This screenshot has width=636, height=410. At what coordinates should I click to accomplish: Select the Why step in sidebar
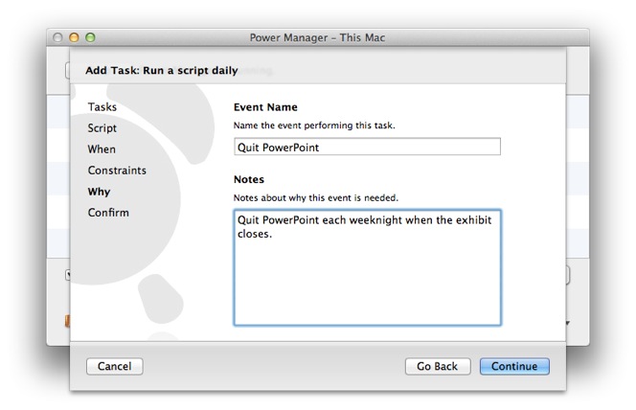[x=99, y=192]
